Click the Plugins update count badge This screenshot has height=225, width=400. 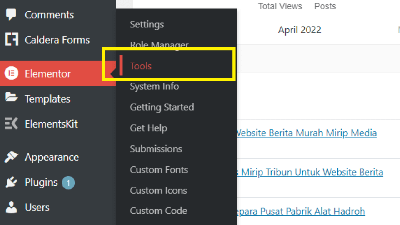[x=68, y=182]
